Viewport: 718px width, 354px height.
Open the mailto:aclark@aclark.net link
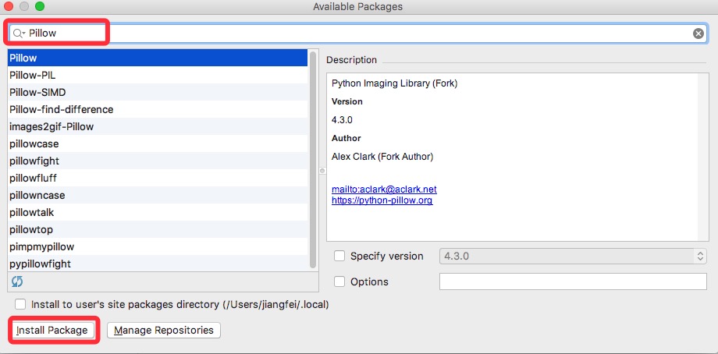click(x=384, y=189)
